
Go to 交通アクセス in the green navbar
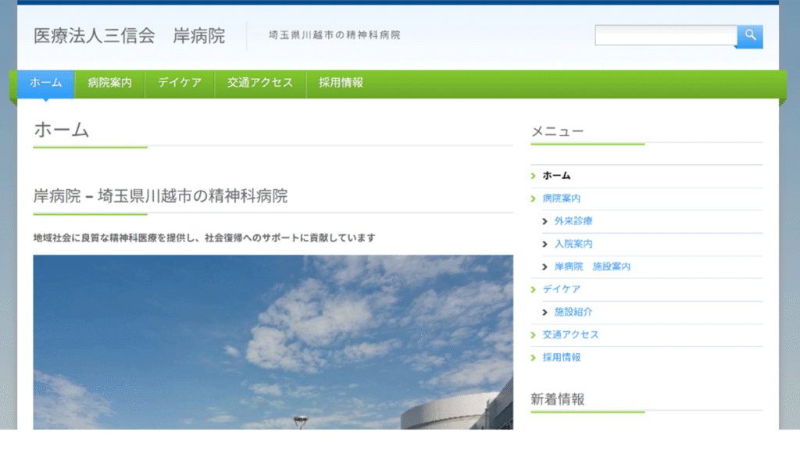(260, 83)
